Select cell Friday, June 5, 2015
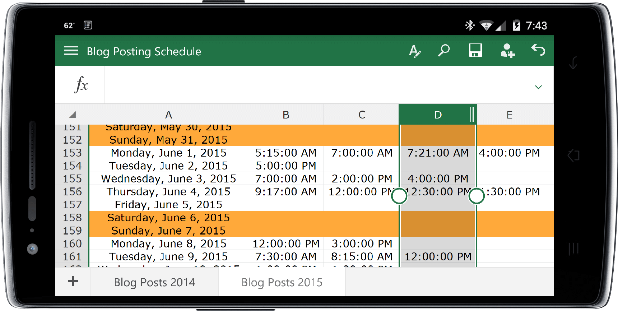The image size is (618, 311). pos(169,204)
